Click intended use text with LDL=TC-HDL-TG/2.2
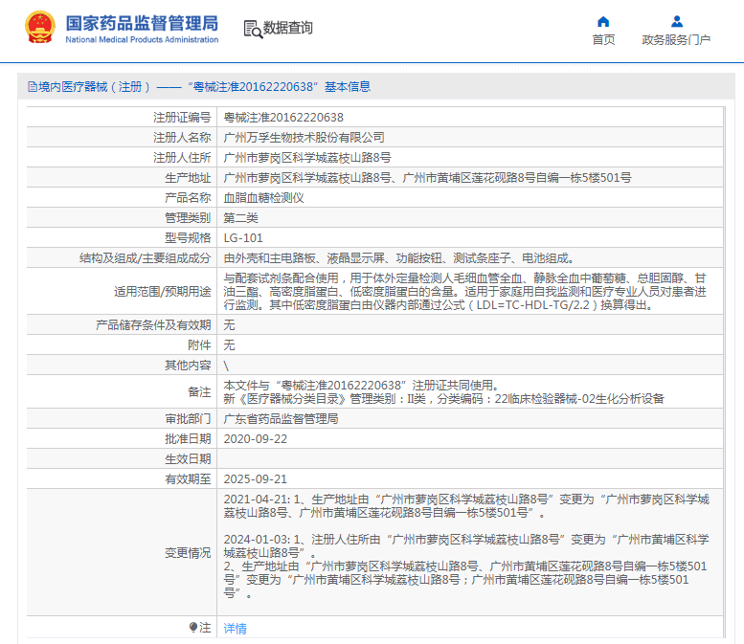Viewport: 744px width, 644px height. coord(465,291)
